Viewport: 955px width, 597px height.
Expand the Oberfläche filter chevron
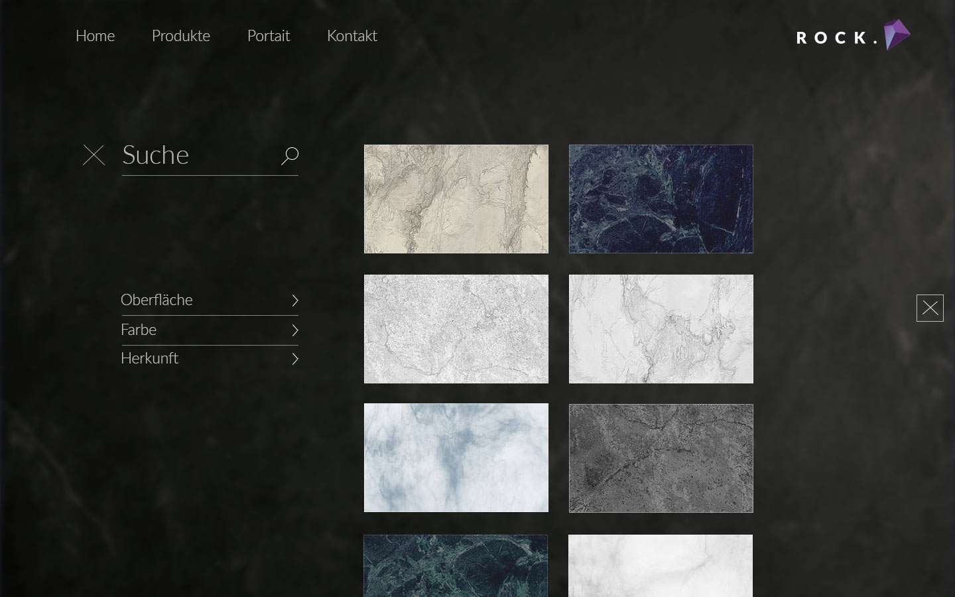pyautogui.click(x=295, y=300)
